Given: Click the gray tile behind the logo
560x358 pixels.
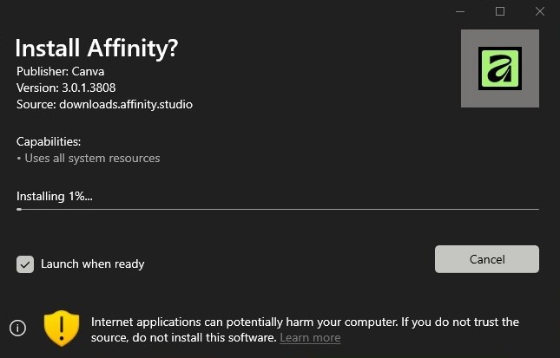Looking at the screenshot, I should coord(472,95).
